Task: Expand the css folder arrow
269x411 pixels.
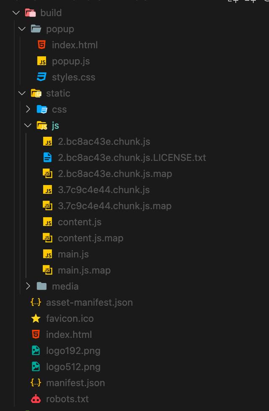Action: coord(28,109)
